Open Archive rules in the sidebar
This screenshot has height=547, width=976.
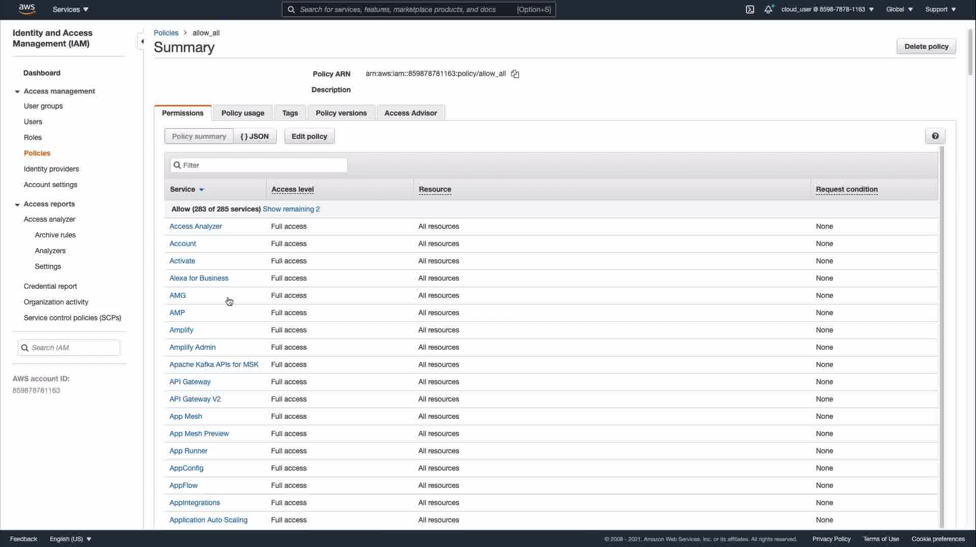55,235
